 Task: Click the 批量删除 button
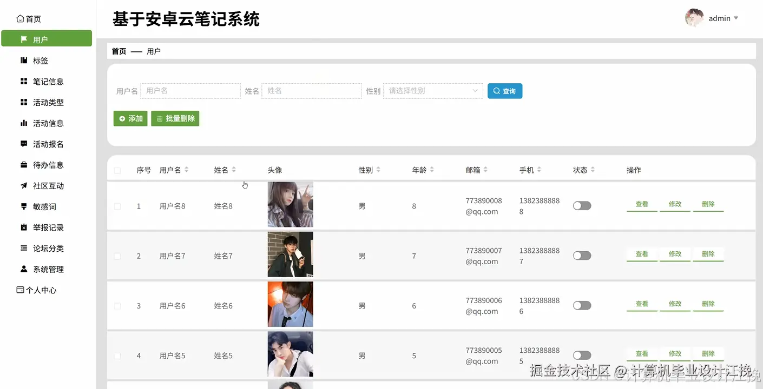(175, 118)
